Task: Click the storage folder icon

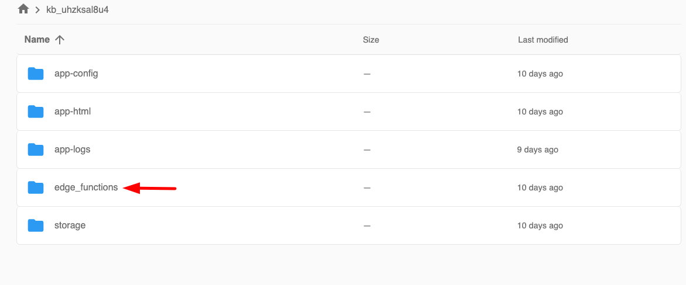Action: tap(36, 225)
